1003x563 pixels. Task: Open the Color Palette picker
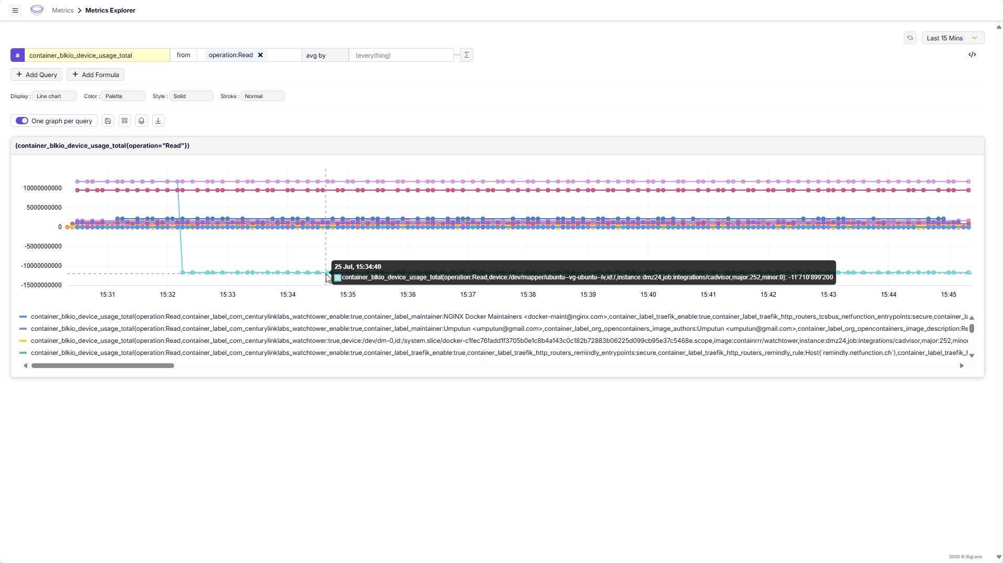tap(123, 96)
